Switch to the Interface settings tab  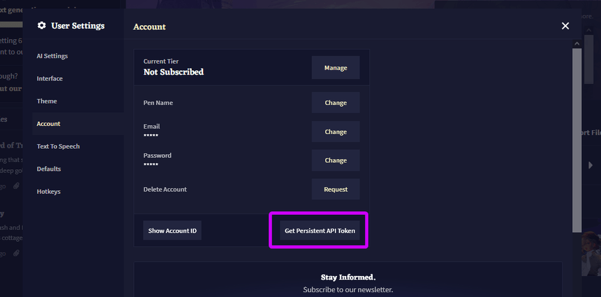(x=50, y=79)
